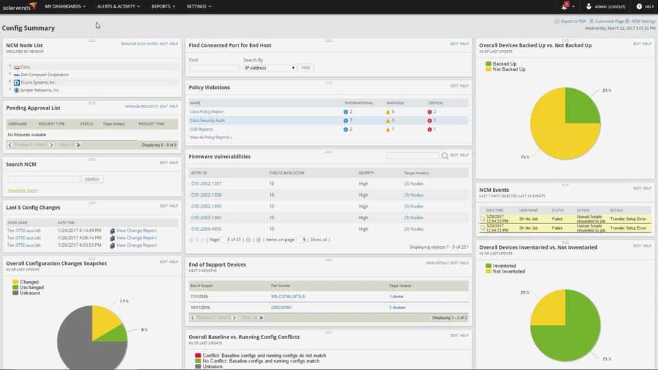
Task: Expand the Juniper Networks node
Action: coord(10,89)
